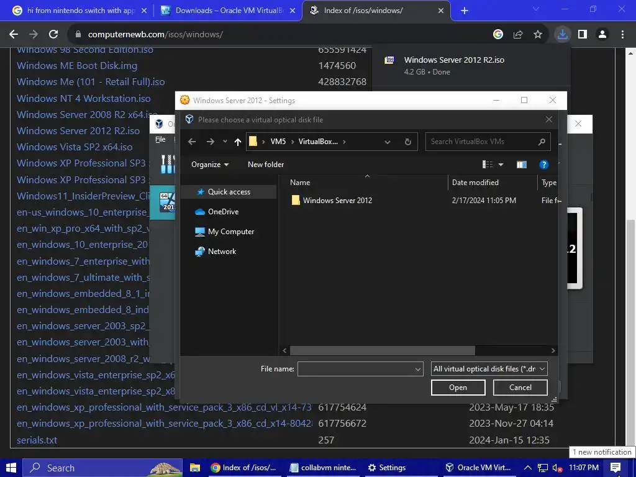
Task: Open the Chrome profile icon
Action: (602, 35)
